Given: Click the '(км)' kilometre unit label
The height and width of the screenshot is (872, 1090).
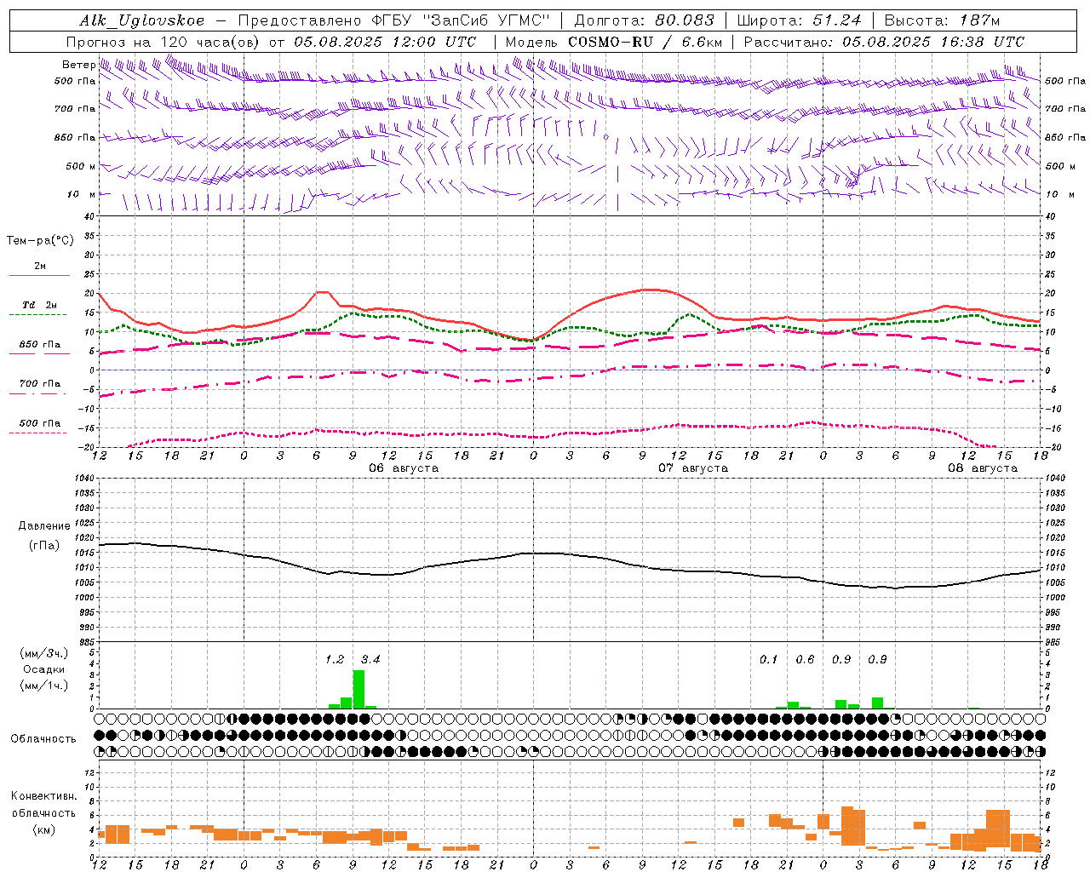Looking at the screenshot, I should click(44, 829).
